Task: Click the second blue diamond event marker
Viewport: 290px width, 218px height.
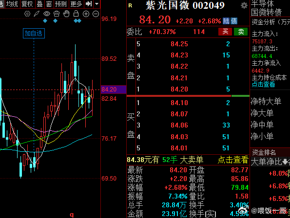Action: [x=55, y=21]
